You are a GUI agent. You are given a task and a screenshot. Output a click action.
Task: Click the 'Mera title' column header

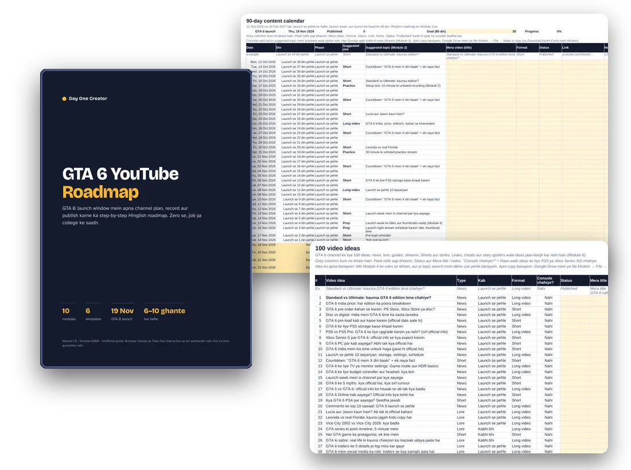[x=598, y=281]
